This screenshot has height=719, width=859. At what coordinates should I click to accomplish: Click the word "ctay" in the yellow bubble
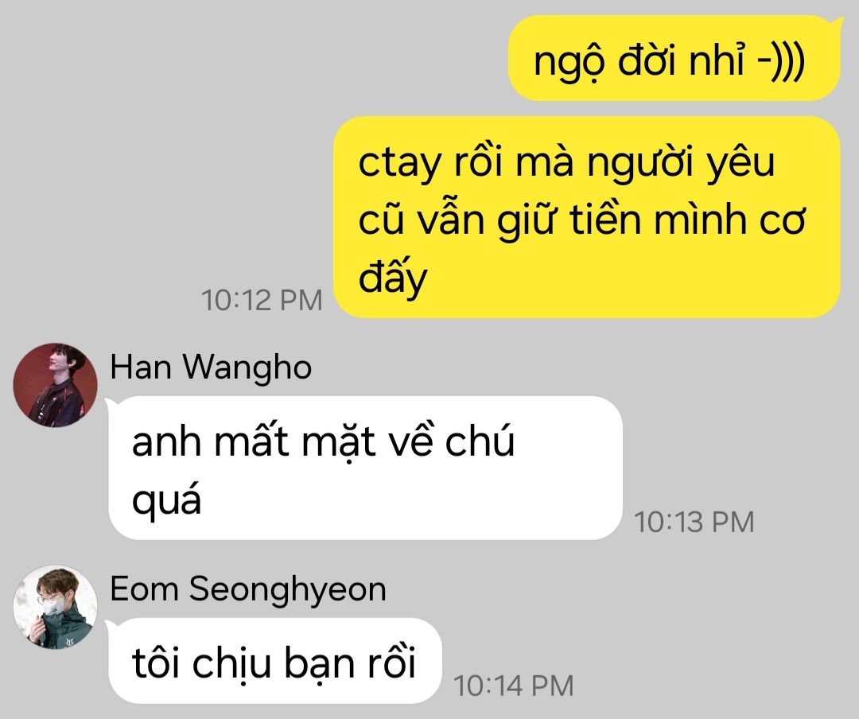(399, 164)
